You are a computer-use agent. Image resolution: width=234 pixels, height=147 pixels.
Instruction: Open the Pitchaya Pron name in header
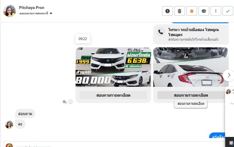[32, 8]
